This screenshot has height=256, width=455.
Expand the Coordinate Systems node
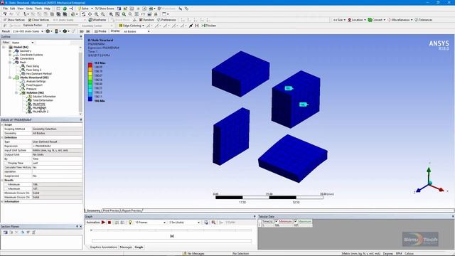tap(10, 55)
